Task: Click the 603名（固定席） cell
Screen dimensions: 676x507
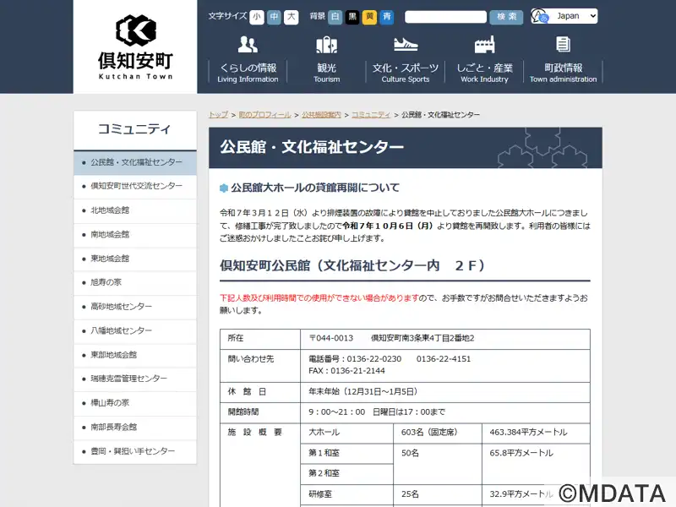Action: click(x=438, y=433)
